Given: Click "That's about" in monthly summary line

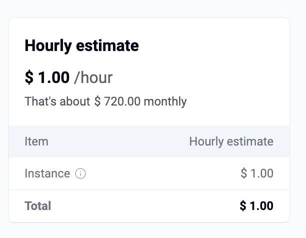Looking at the screenshot, I should [57, 102].
